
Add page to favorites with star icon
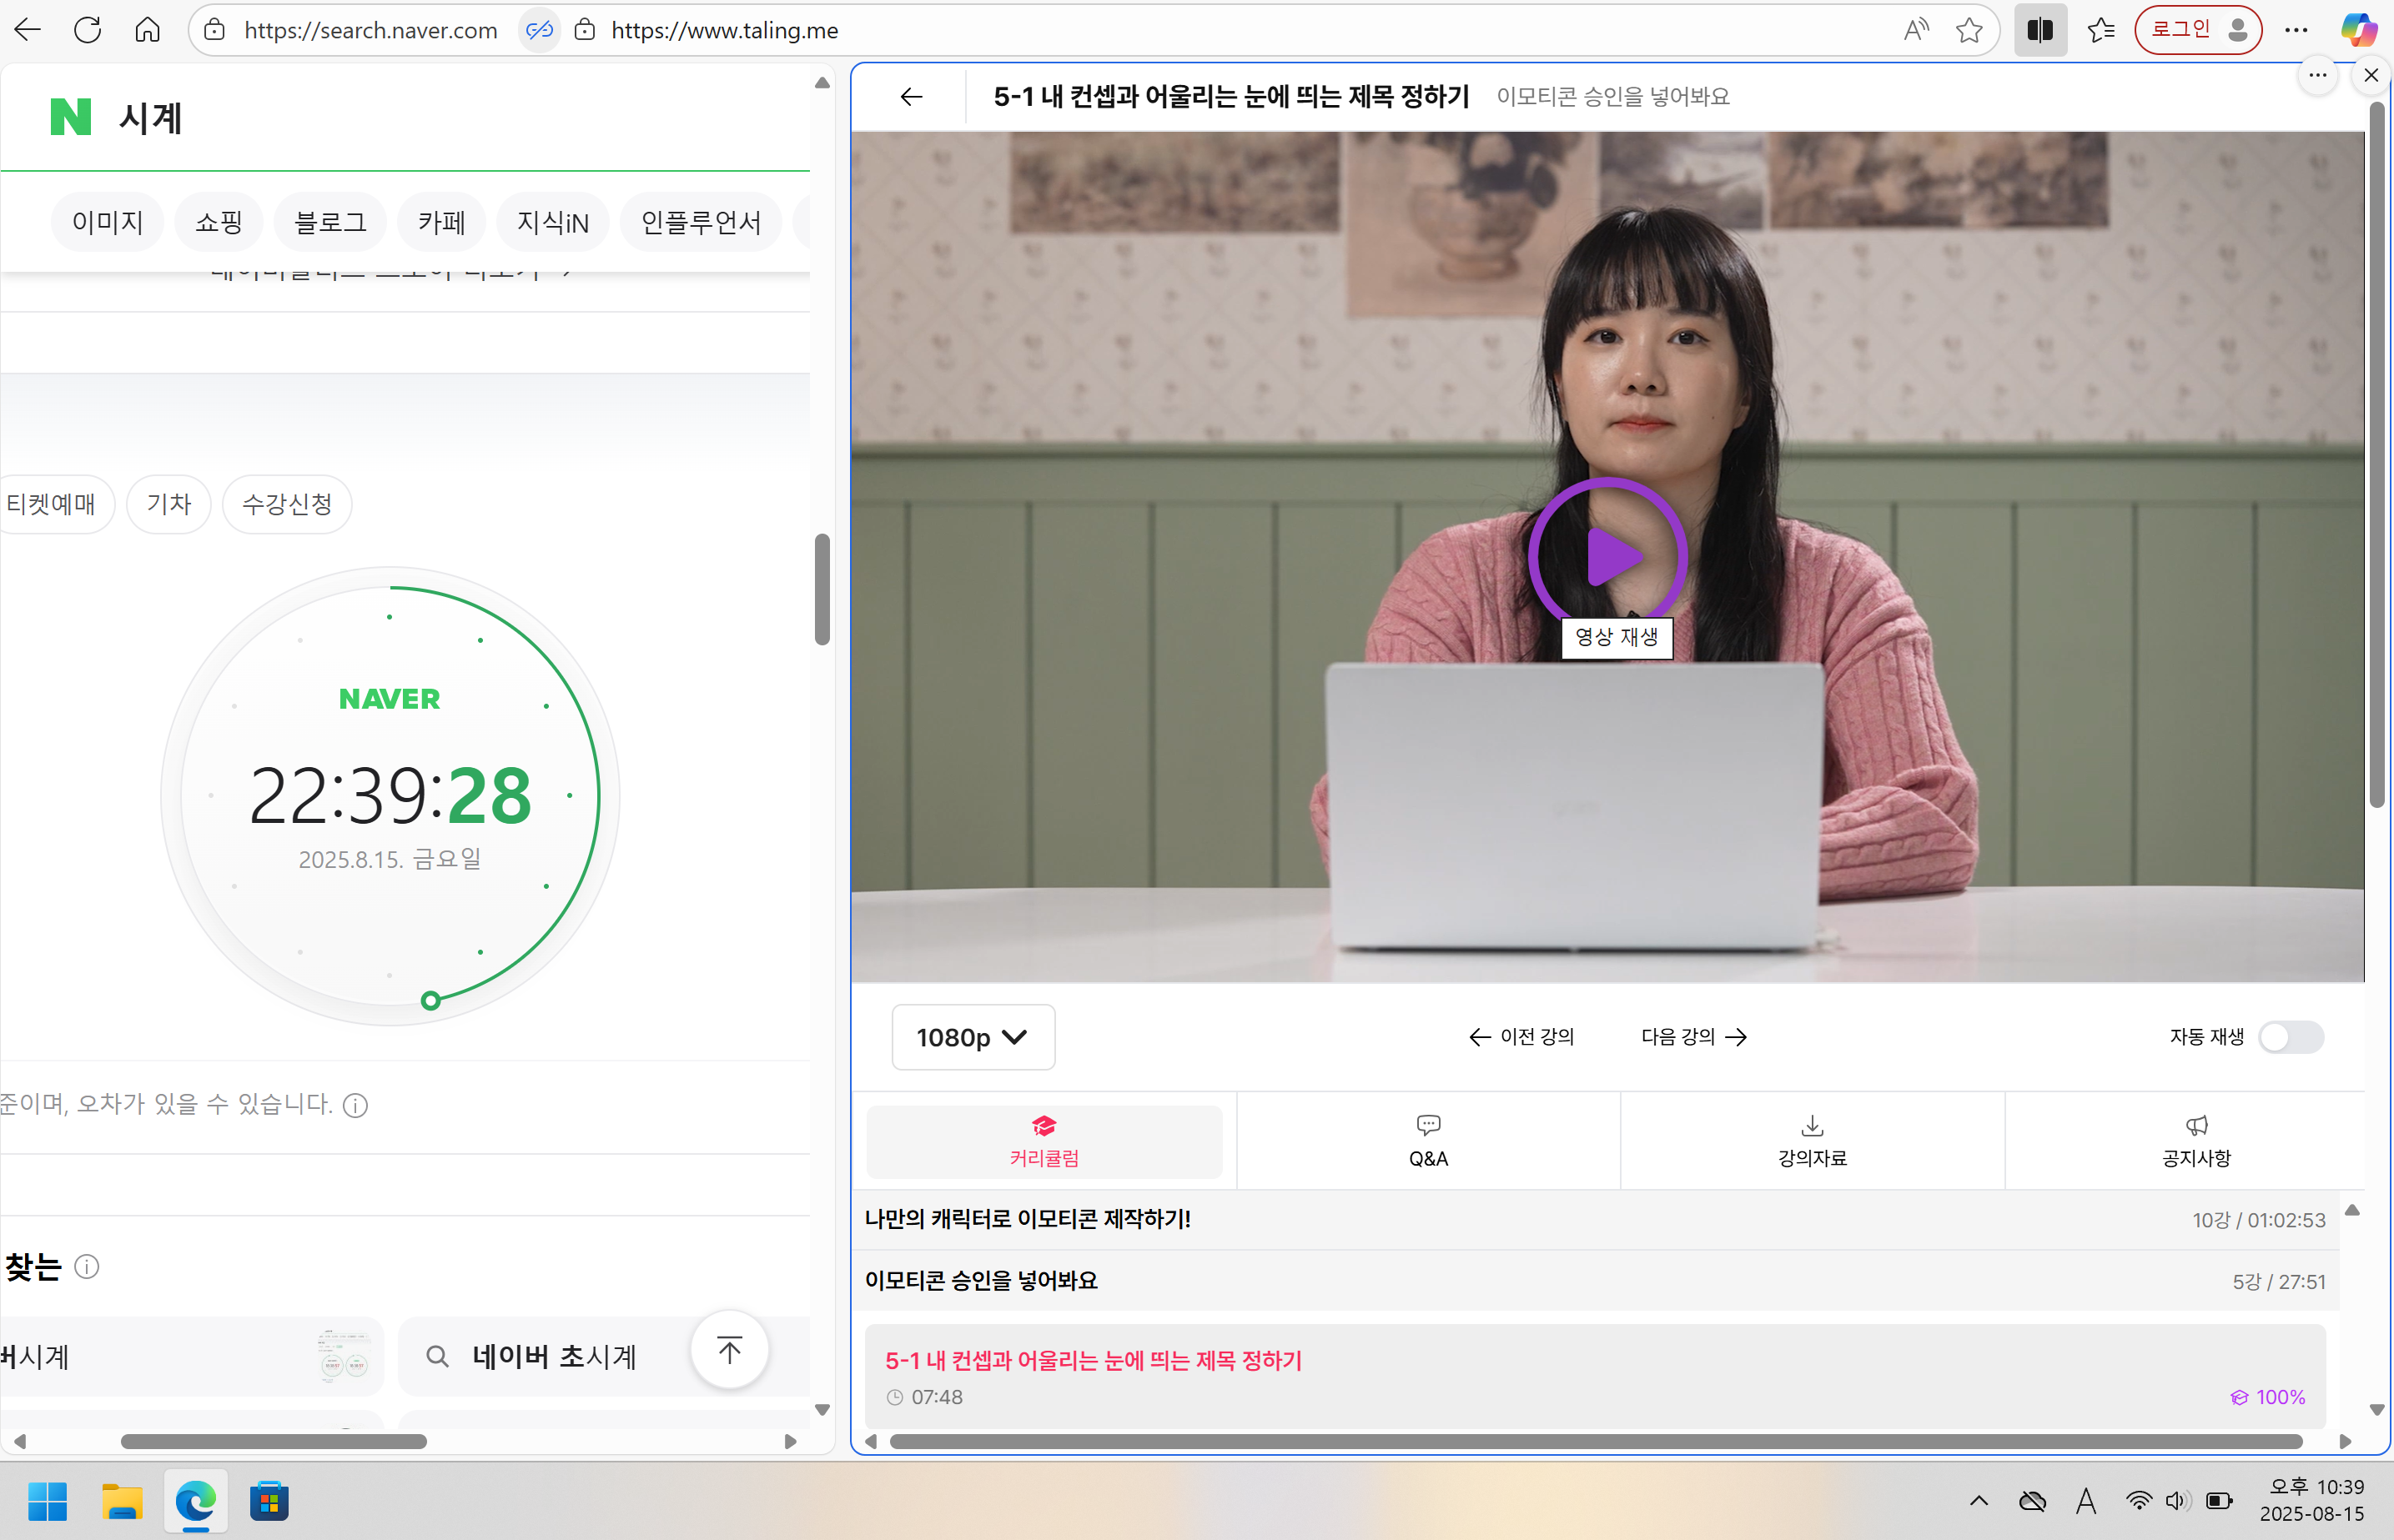point(1969,30)
